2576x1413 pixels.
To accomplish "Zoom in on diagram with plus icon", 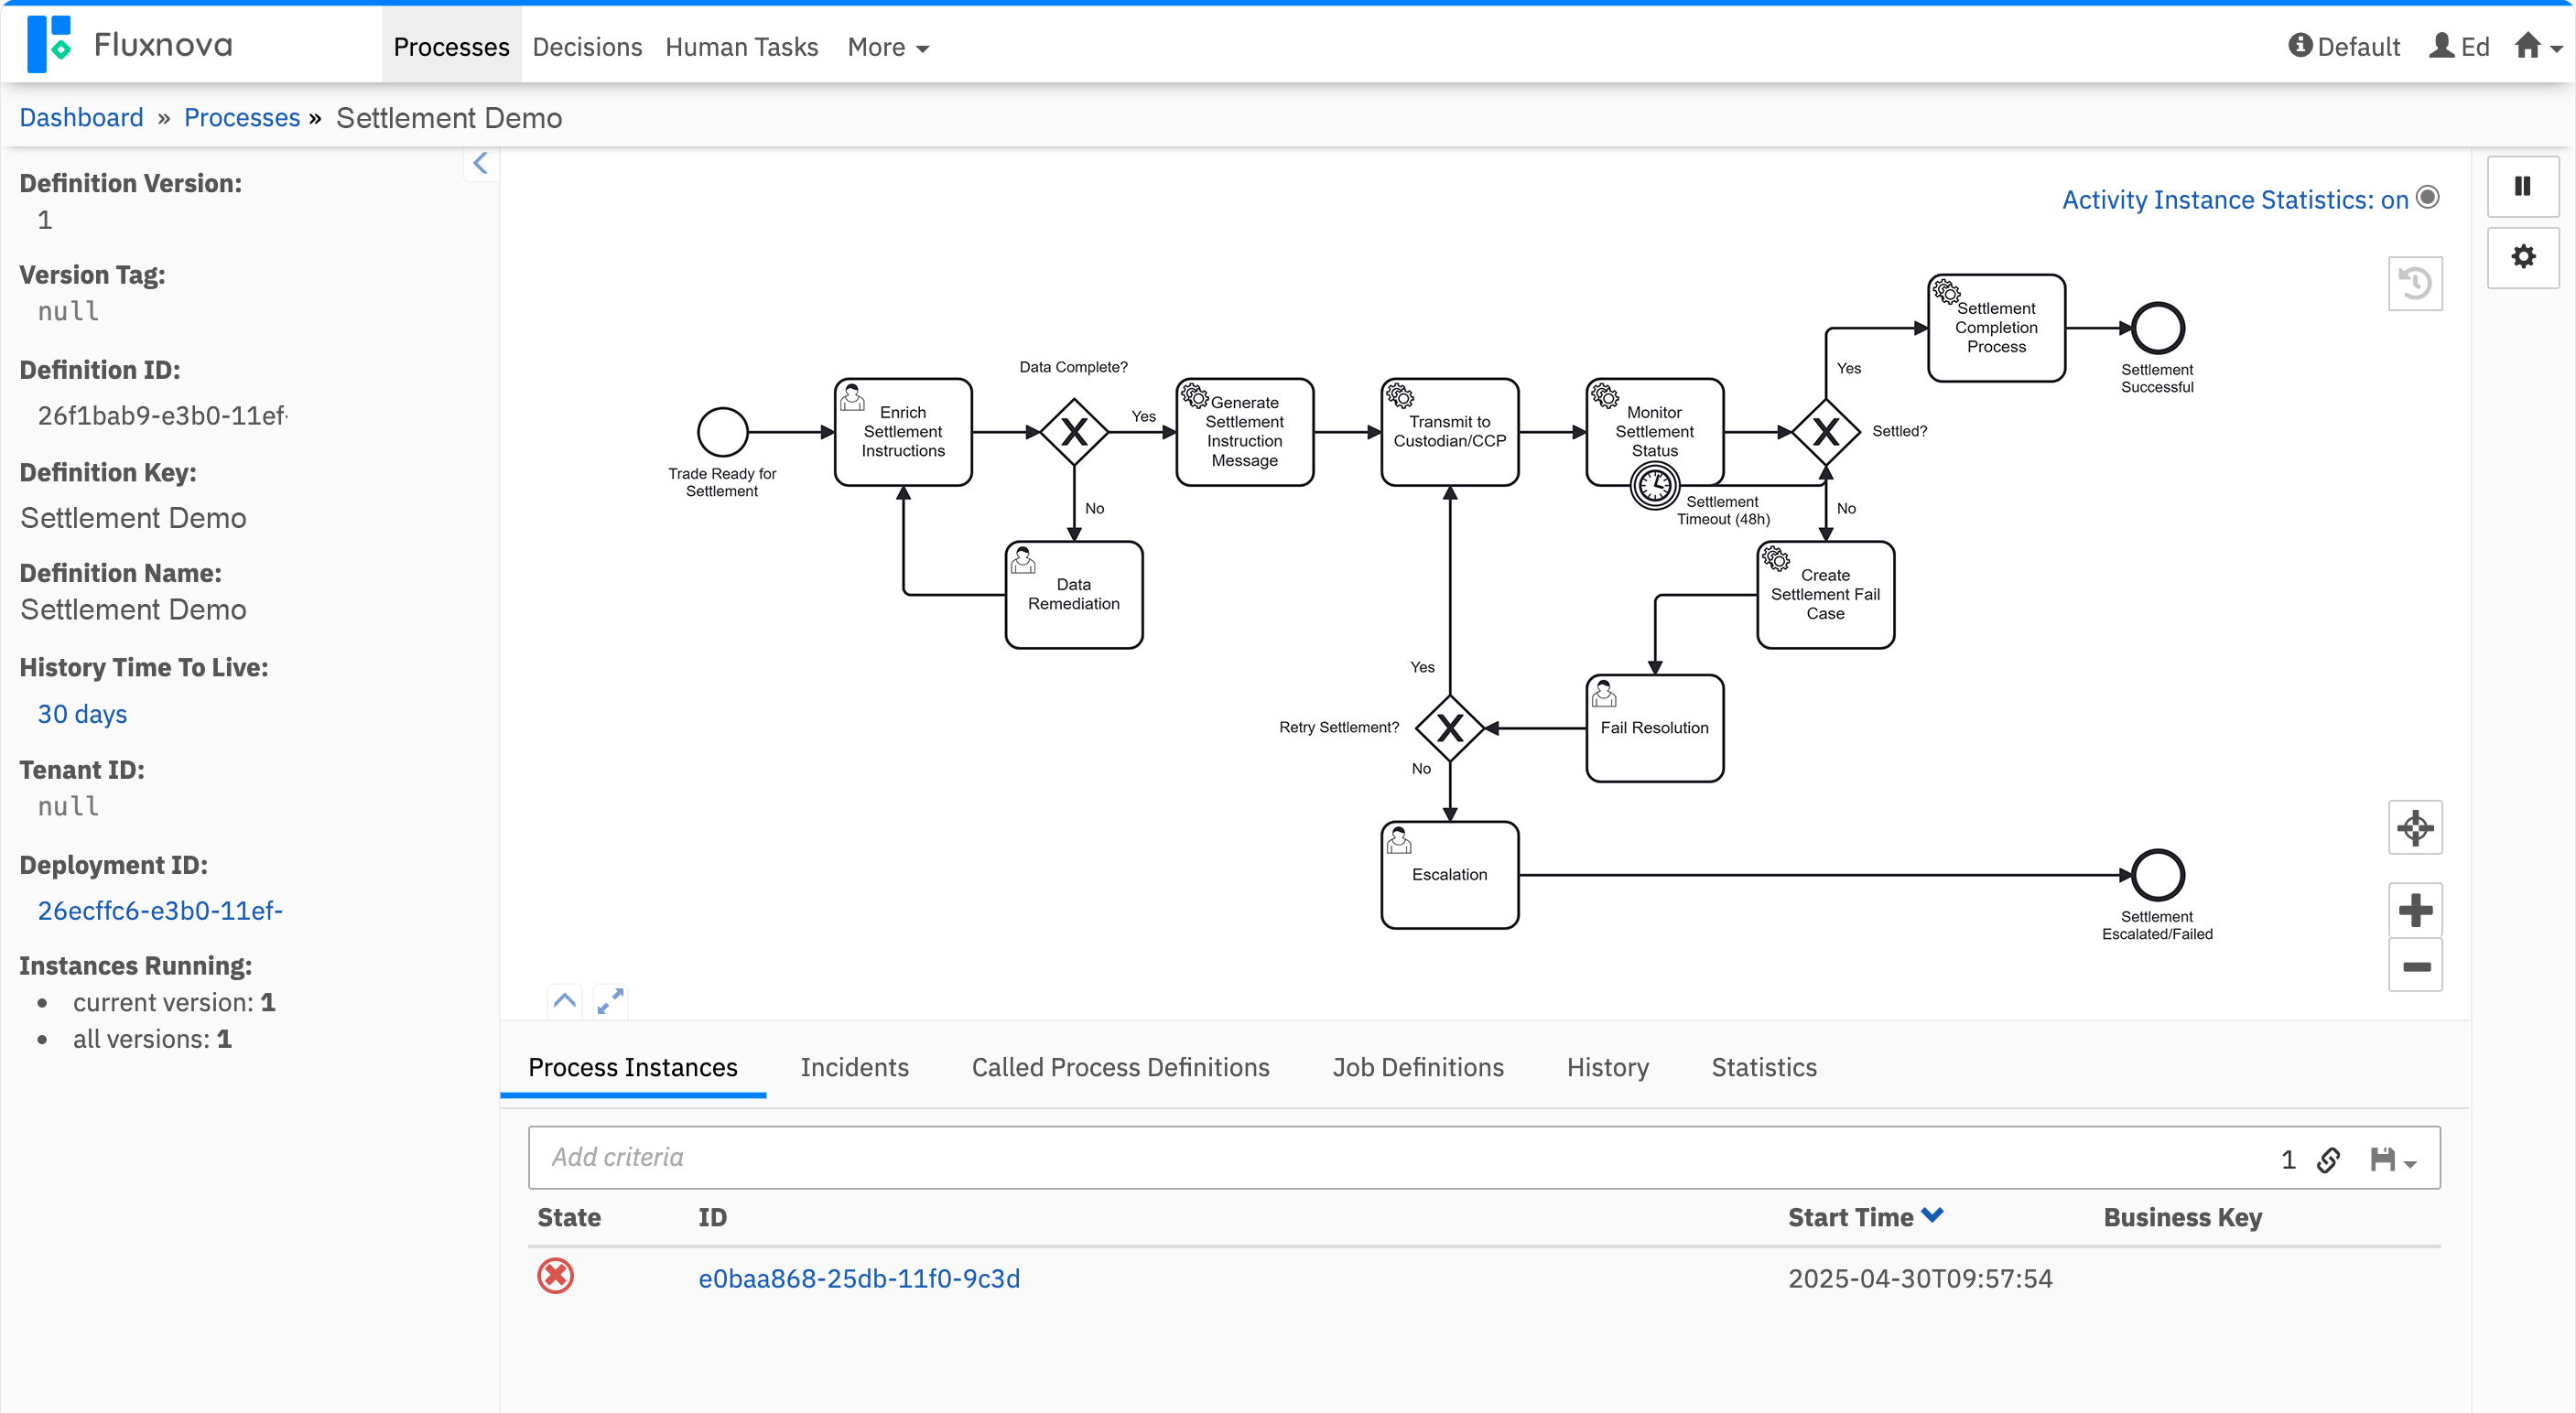I will point(2414,909).
